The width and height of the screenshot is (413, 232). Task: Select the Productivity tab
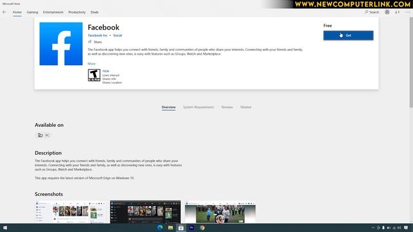point(77,12)
